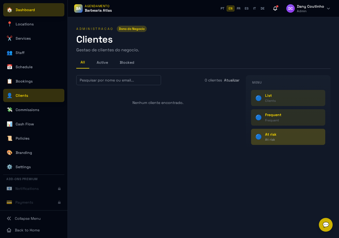Click the Bookings icon in the sidebar
Image resolution: width=339 pixels, height=238 pixels.
9,81
